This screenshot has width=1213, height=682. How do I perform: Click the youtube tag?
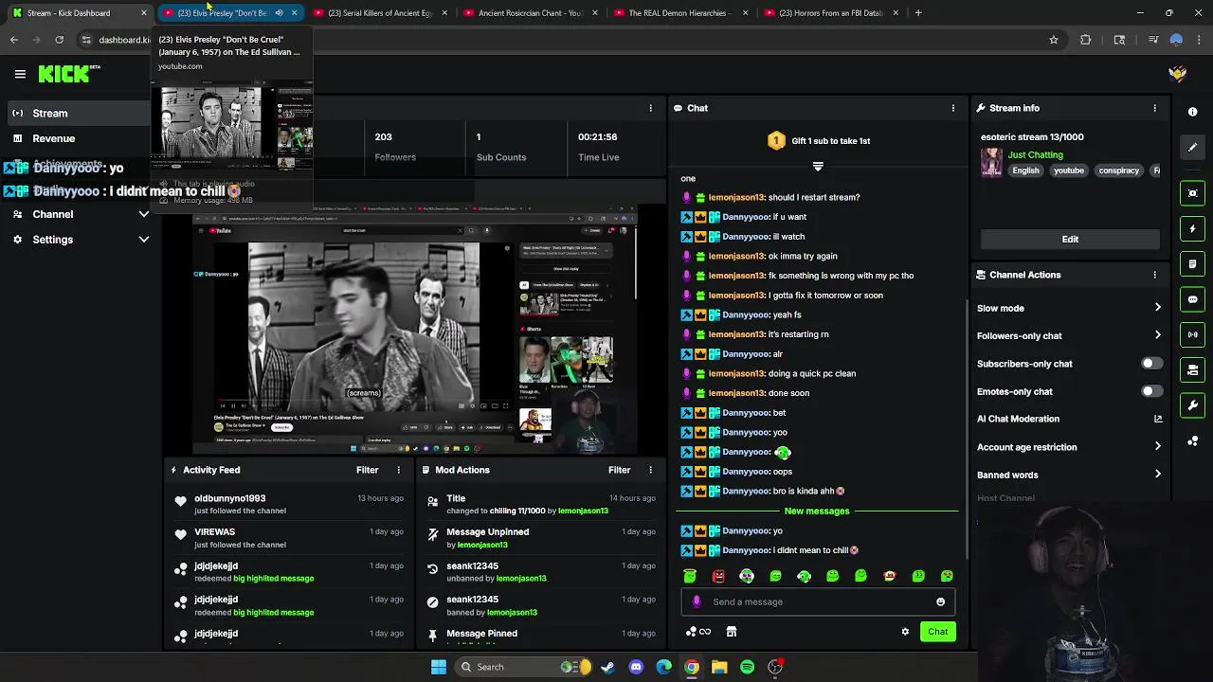coord(1069,170)
